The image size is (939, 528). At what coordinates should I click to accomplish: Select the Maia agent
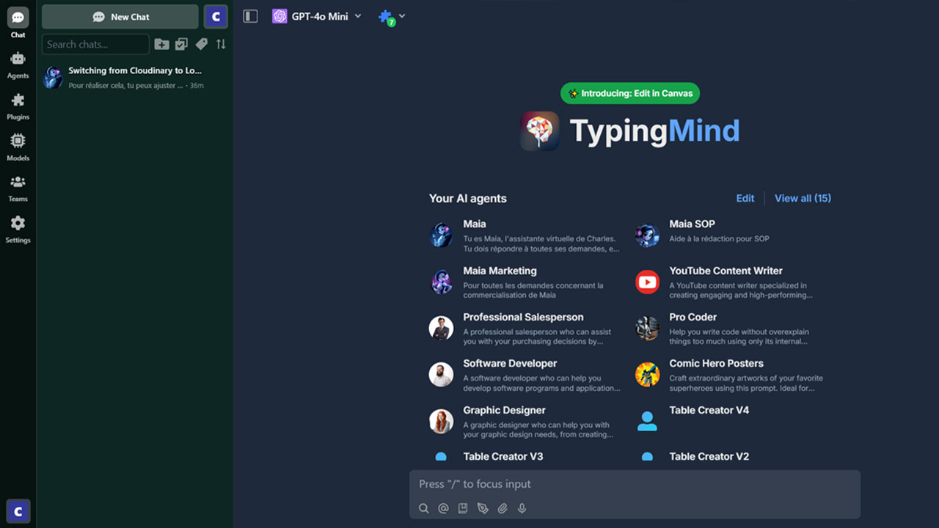coord(525,235)
